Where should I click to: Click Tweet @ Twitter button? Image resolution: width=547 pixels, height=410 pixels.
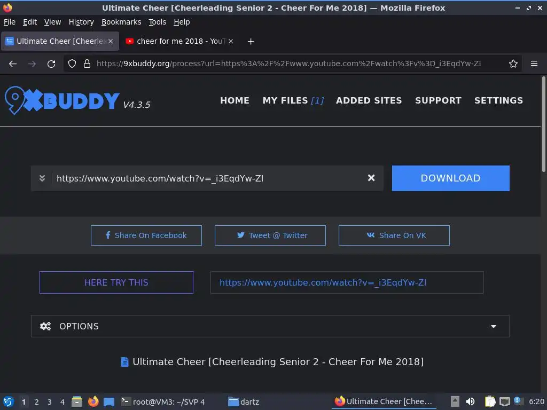click(x=270, y=235)
